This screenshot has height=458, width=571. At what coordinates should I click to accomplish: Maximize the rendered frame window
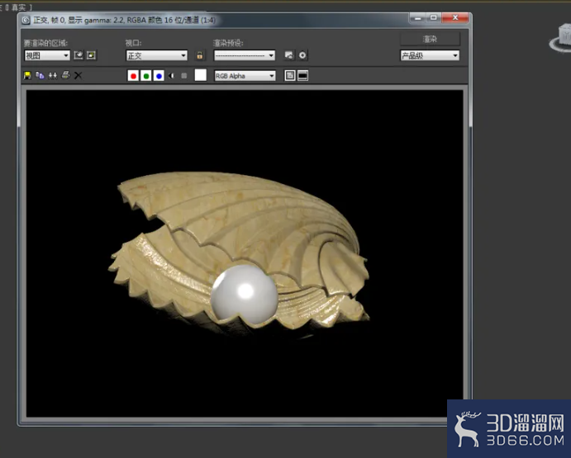pos(433,18)
